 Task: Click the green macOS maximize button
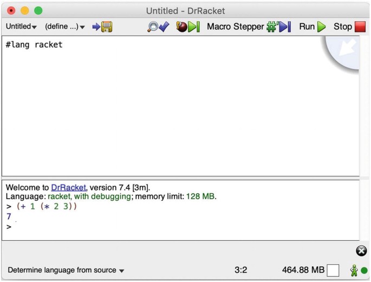38,10
